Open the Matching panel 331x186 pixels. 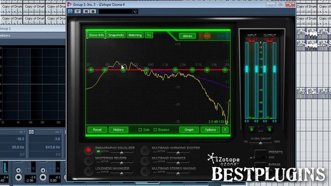pyautogui.click(x=135, y=35)
